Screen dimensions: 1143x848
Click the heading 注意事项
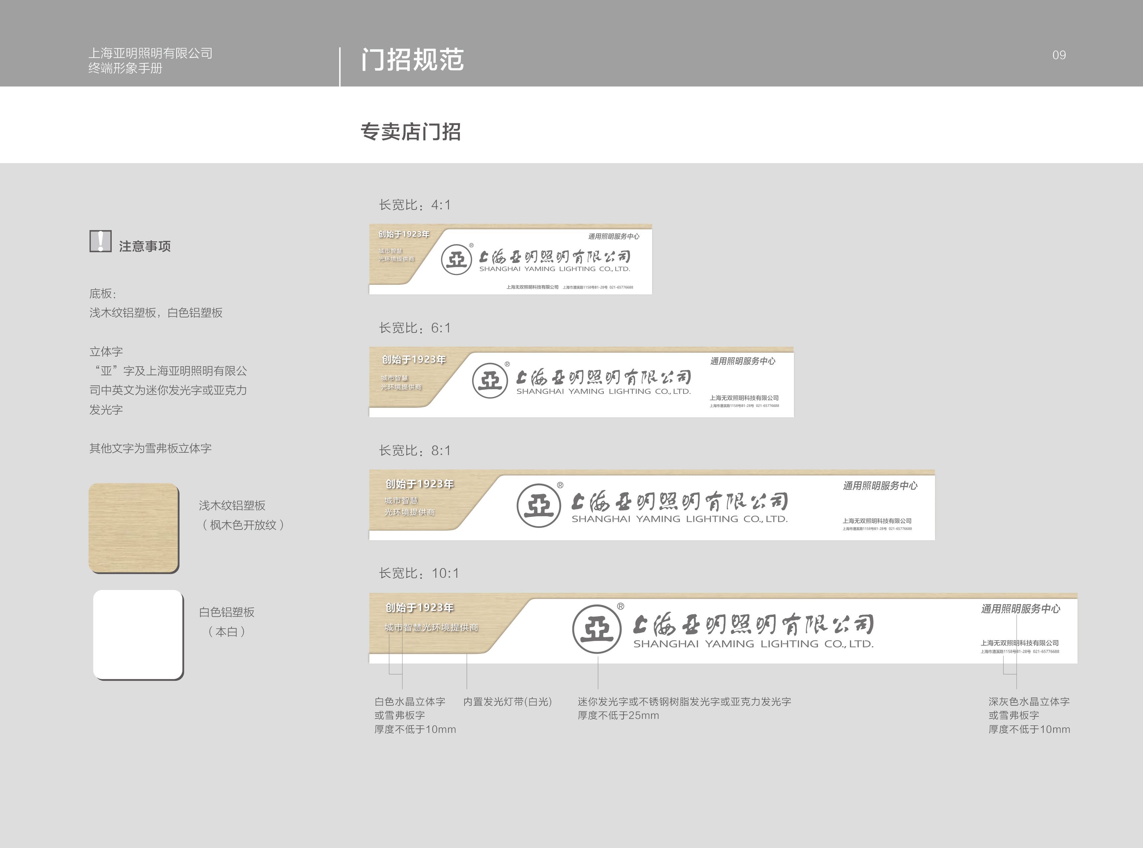pyautogui.click(x=145, y=246)
